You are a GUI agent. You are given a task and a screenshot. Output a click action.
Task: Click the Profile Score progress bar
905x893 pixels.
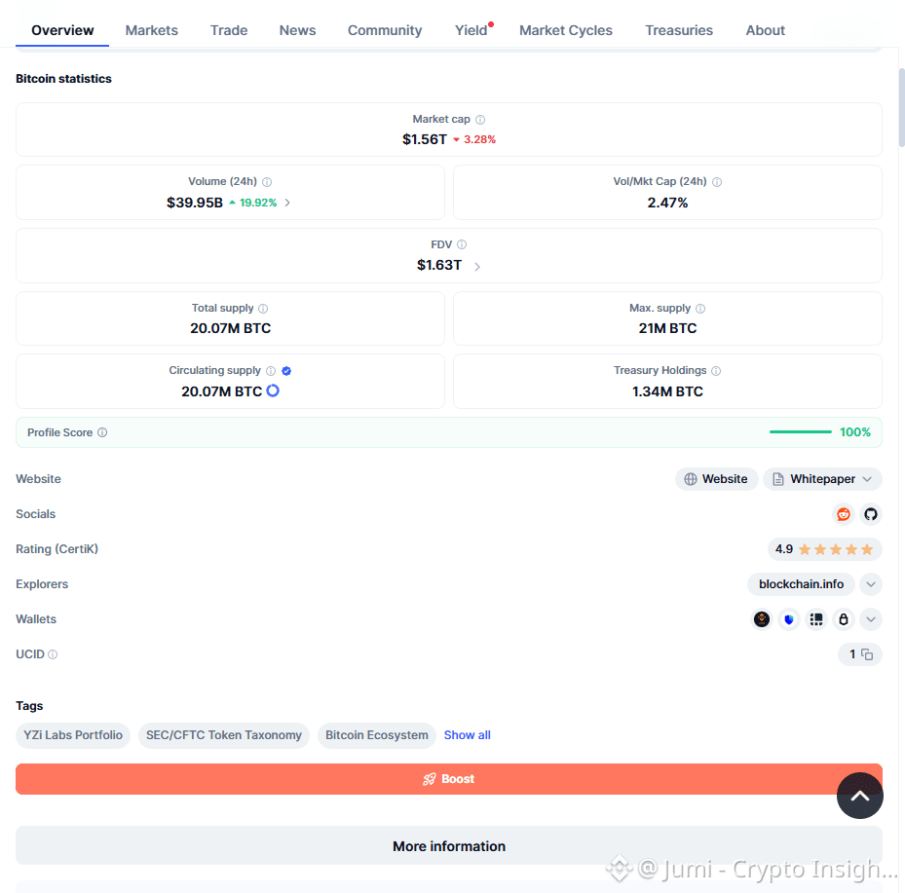tap(800, 432)
